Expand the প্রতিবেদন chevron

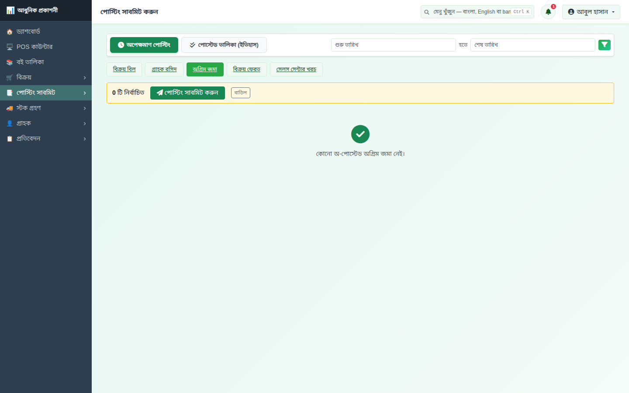[x=85, y=139]
